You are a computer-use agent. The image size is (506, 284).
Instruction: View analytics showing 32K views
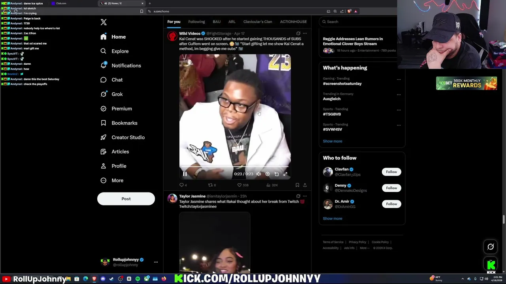click(272, 185)
